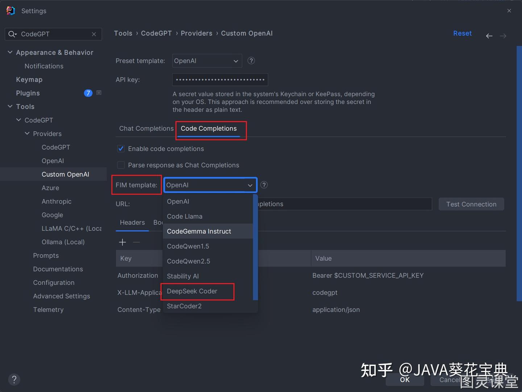Viewport: 522px width, 392px height.
Task: Select the LLaMA C/C++ local provider
Action: 71,228
